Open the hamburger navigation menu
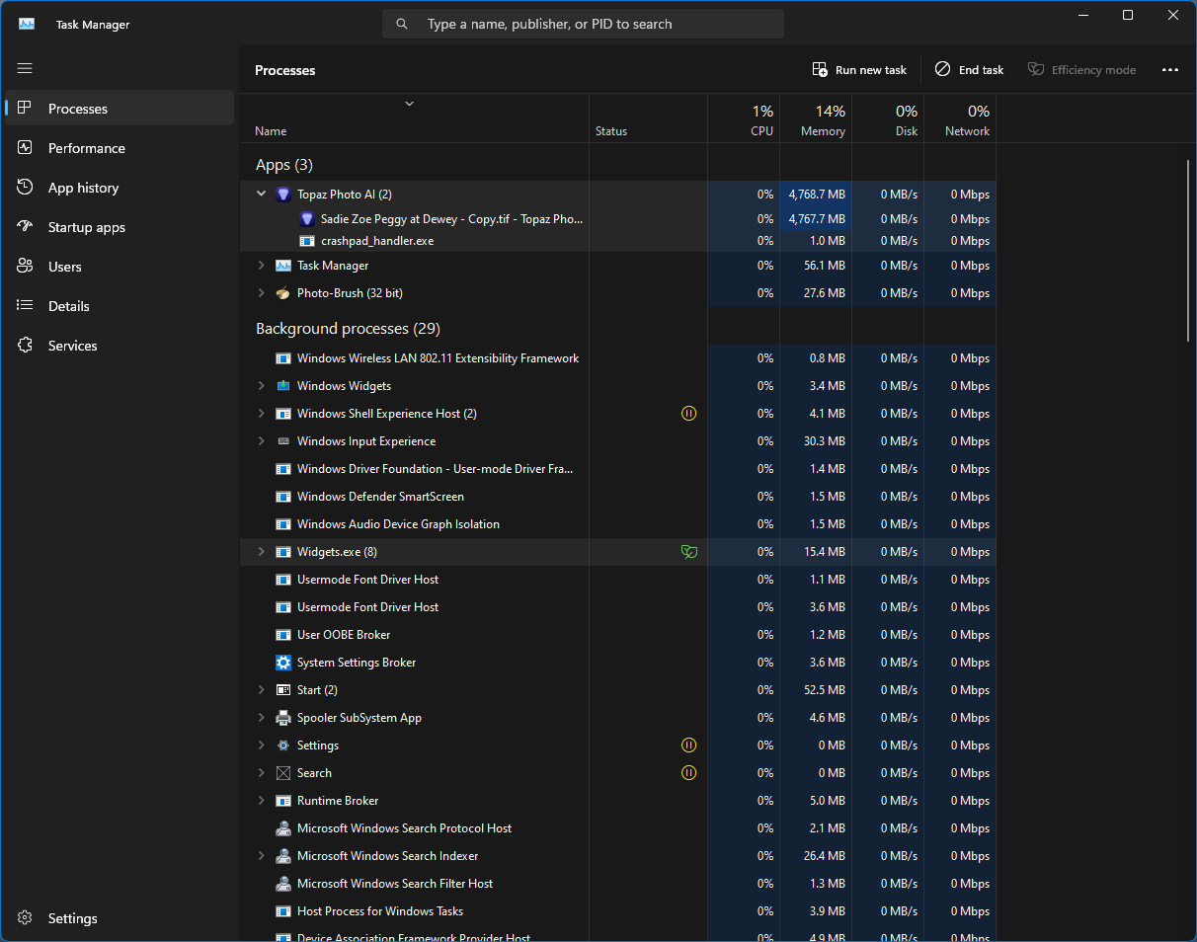 coord(25,69)
